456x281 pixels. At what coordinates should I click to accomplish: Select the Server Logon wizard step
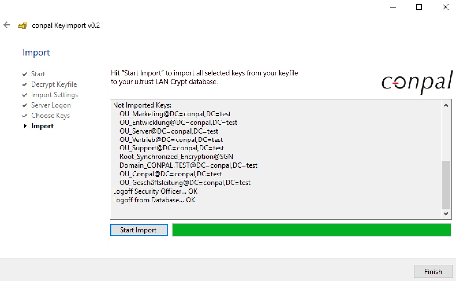click(51, 105)
